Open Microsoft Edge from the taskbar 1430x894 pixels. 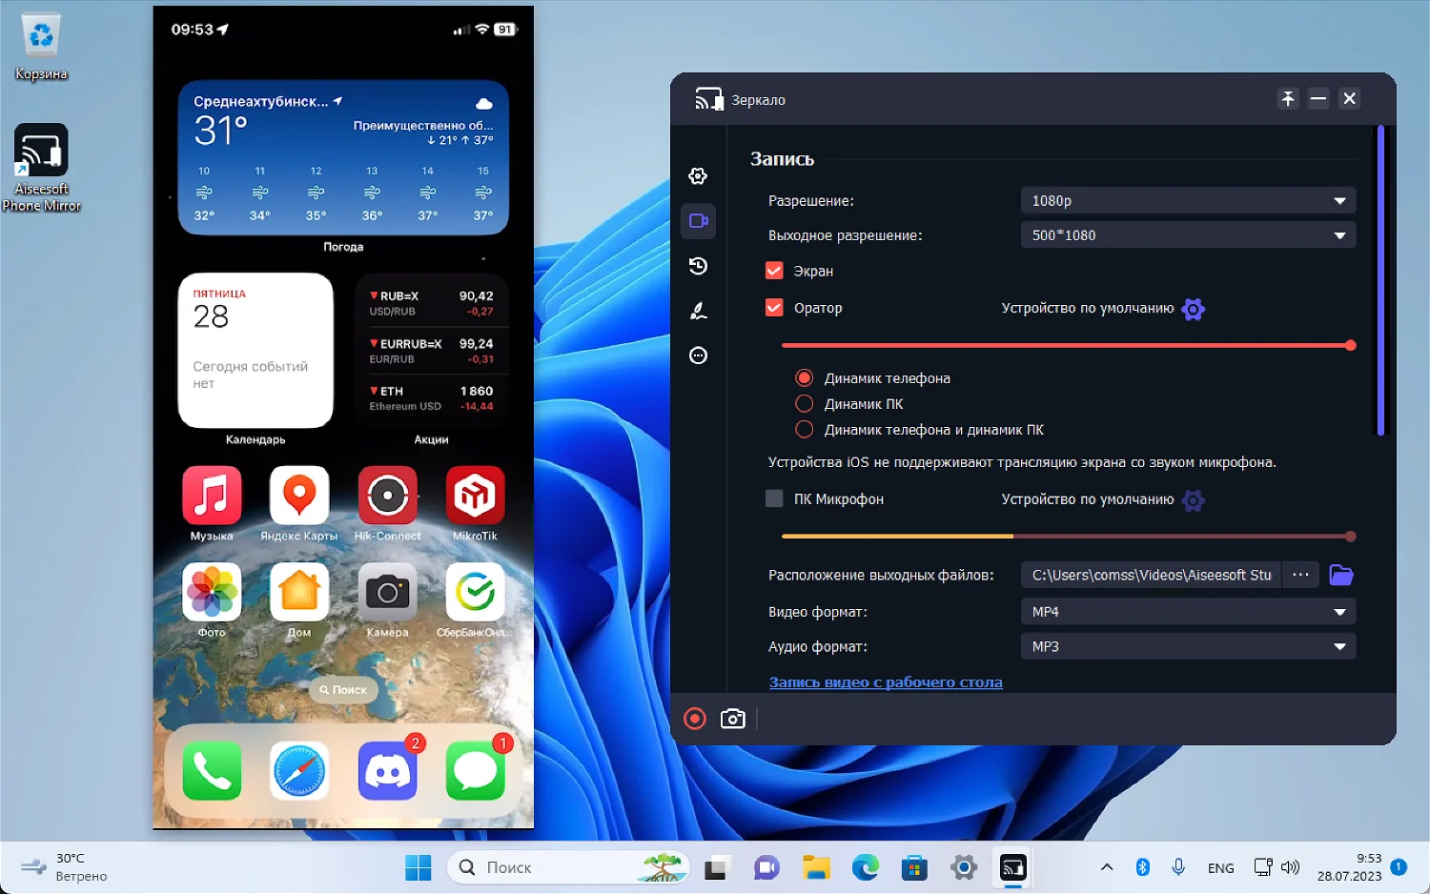click(865, 867)
